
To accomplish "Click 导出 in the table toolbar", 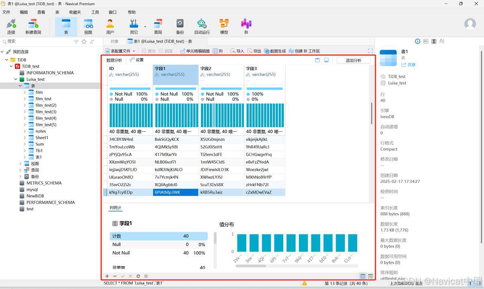I will pyautogui.click(x=254, y=51).
